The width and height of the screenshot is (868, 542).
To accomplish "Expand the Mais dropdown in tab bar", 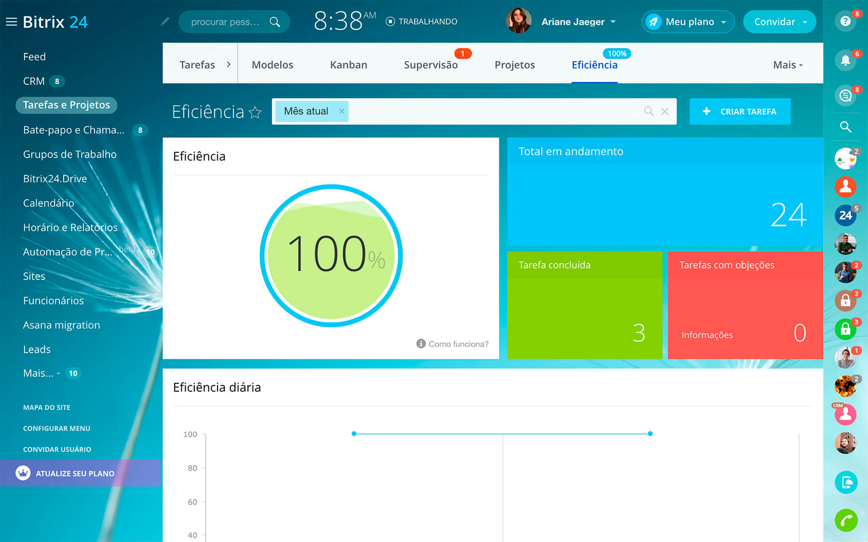I will click(x=787, y=65).
